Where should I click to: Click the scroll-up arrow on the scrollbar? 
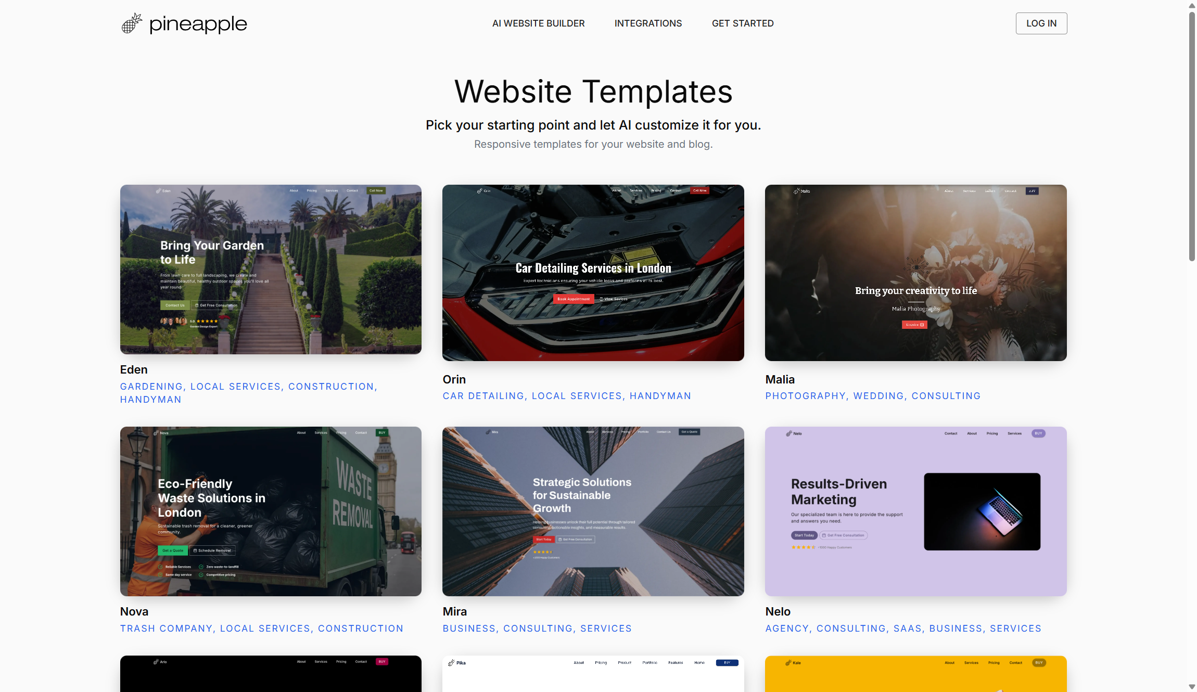(x=1191, y=5)
